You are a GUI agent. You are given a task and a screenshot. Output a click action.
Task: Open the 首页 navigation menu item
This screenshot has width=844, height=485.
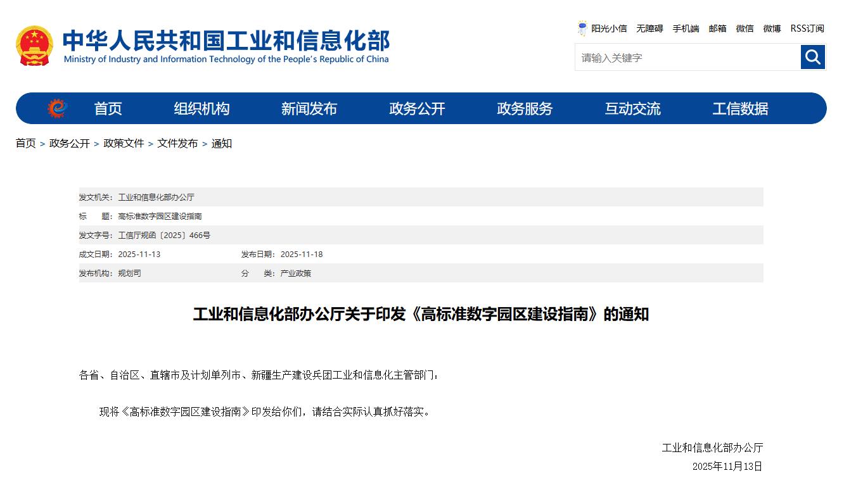coord(108,109)
